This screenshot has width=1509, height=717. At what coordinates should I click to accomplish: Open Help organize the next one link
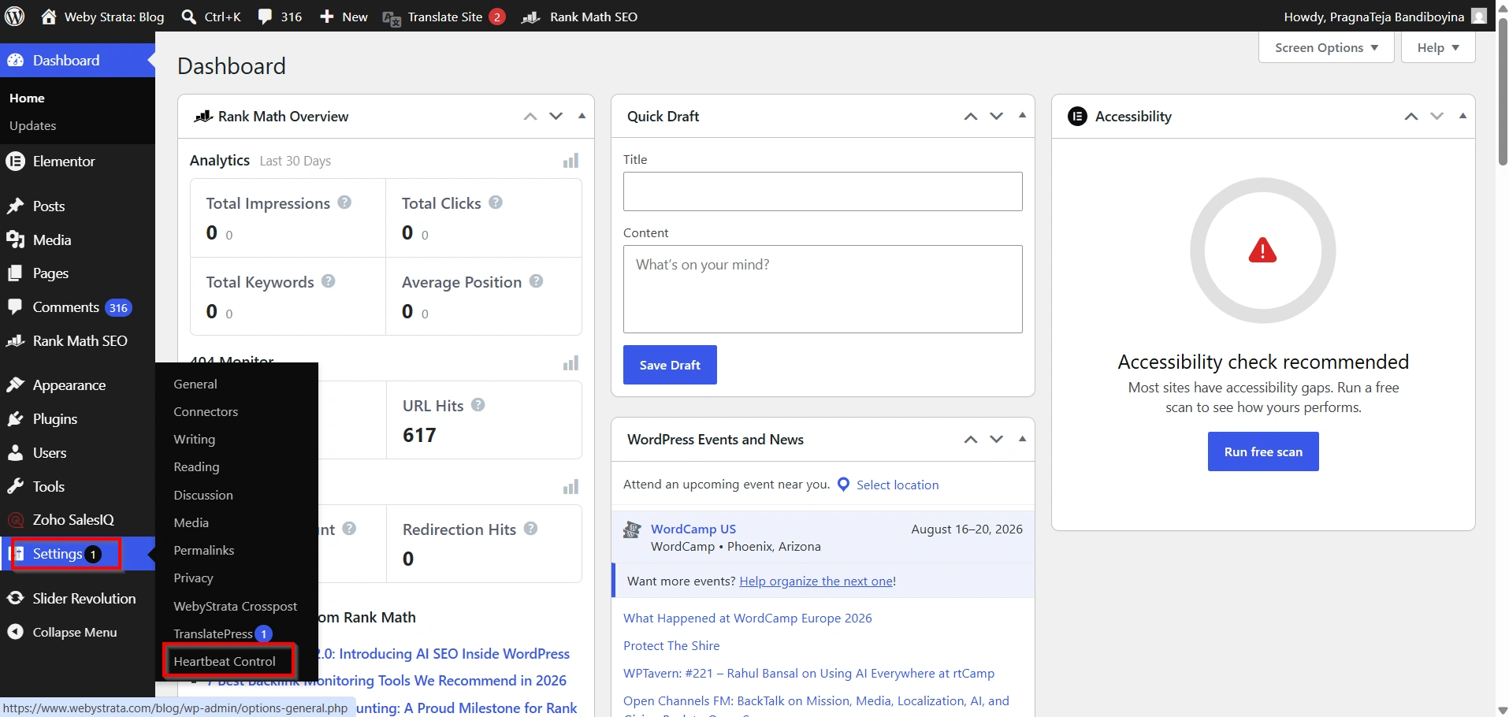[x=816, y=581]
